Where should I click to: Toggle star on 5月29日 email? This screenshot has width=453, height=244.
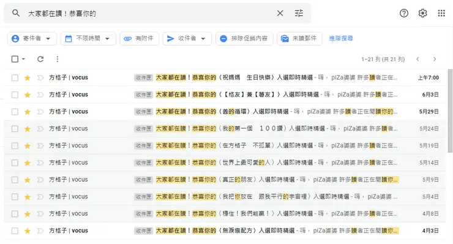click(x=28, y=112)
